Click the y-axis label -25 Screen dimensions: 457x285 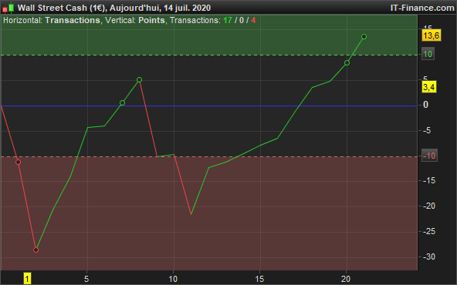pyautogui.click(x=429, y=232)
